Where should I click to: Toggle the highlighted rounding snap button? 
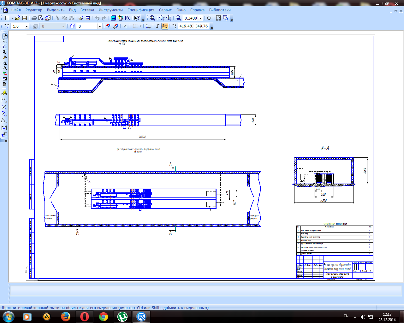(x=165, y=26)
